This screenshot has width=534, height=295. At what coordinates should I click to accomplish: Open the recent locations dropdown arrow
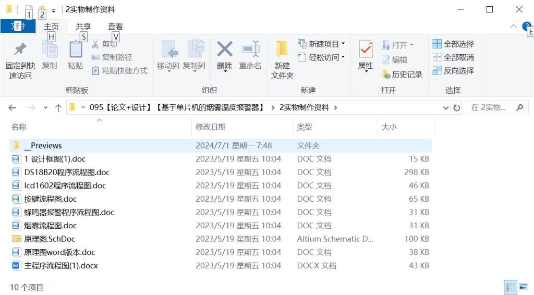(x=45, y=108)
